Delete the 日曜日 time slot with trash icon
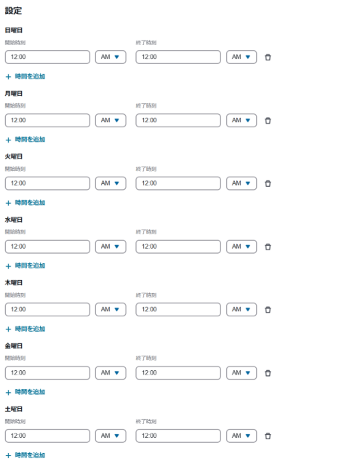 coord(268,57)
